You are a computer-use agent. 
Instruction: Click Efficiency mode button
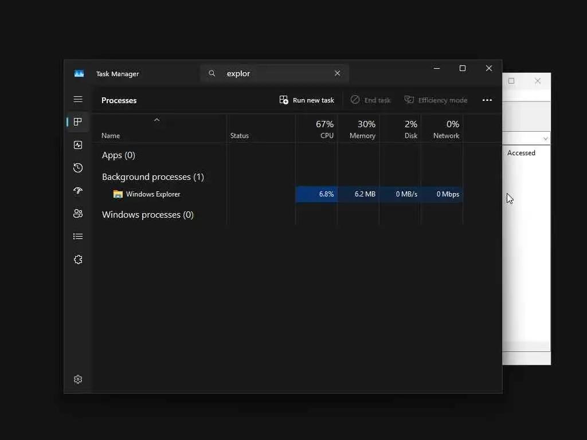click(x=436, y=100)
